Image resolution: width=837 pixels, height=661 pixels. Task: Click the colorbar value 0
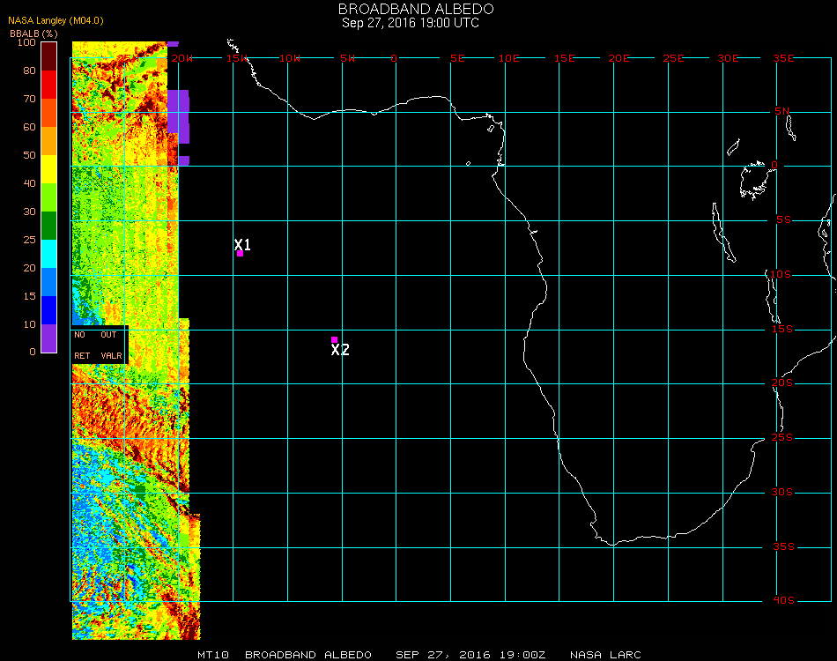33,352
